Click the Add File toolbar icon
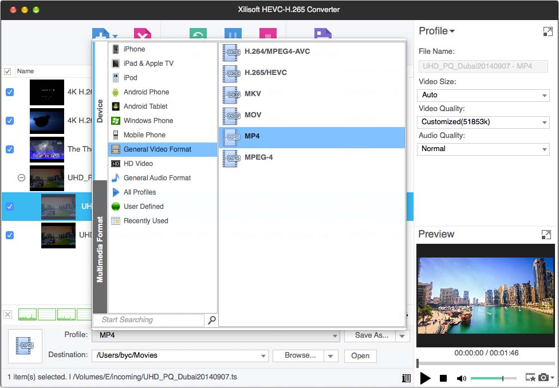Viewport: 559px width, 388px height. [100, 33]
